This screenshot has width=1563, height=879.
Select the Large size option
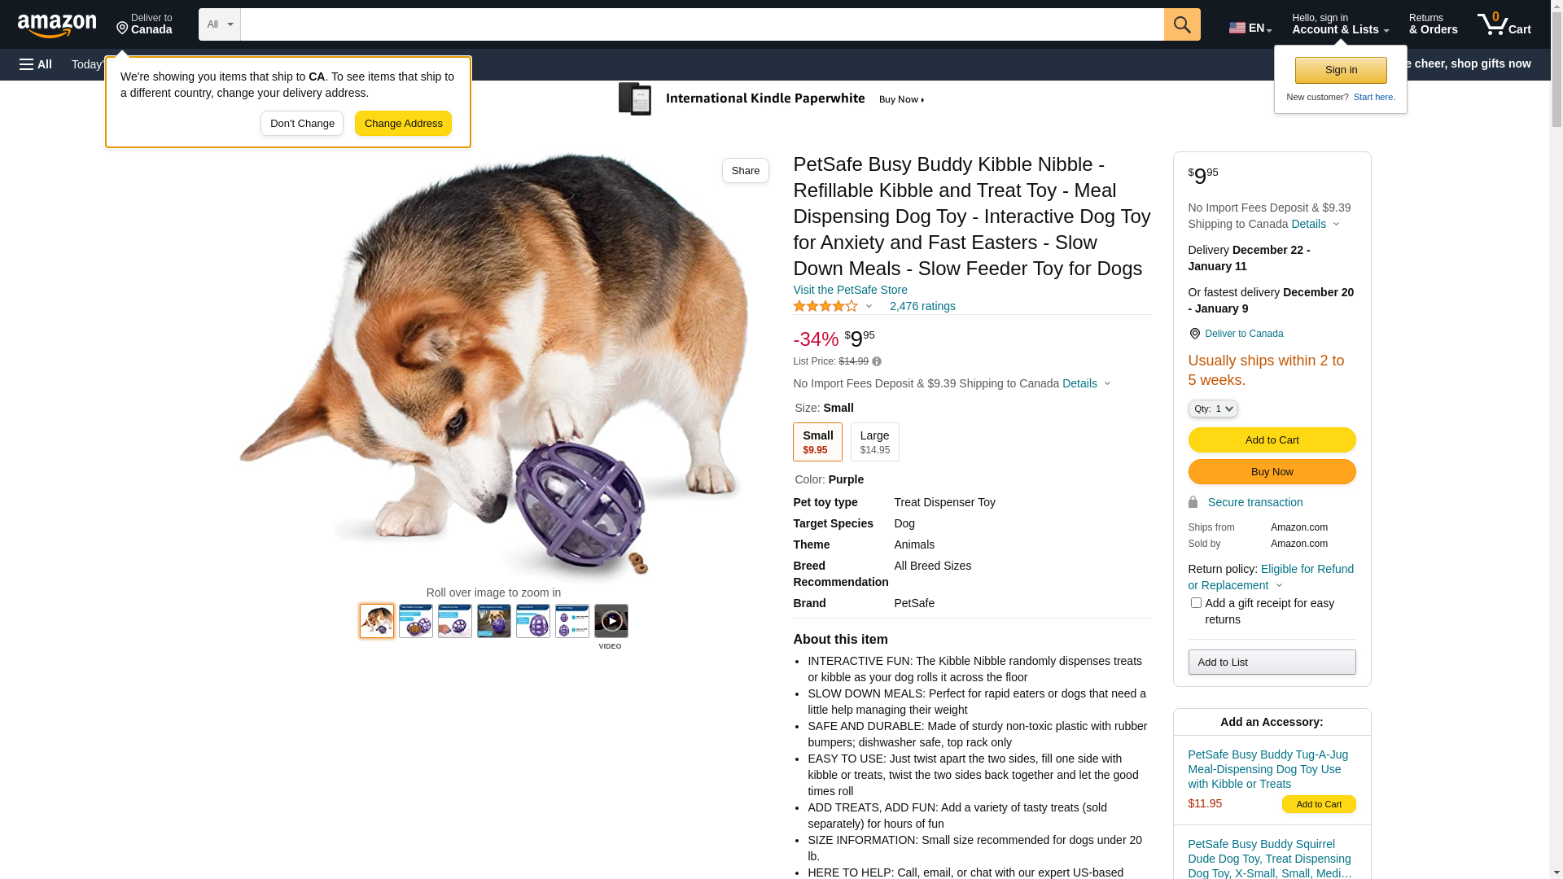(874, 442)
